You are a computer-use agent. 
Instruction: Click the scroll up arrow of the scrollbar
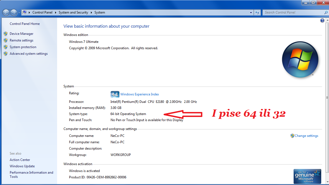327,20
